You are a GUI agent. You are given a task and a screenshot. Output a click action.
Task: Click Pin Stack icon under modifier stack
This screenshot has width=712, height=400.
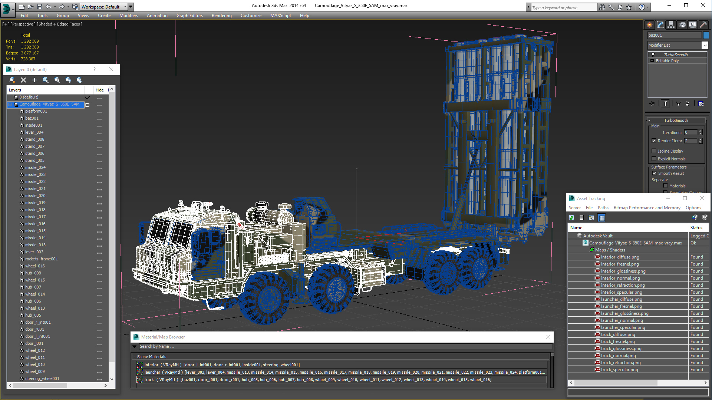click(x=653, y=104)
